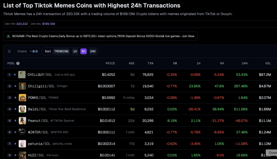Enable the 1H sort option
277x159 pixels.
[75, 51]
